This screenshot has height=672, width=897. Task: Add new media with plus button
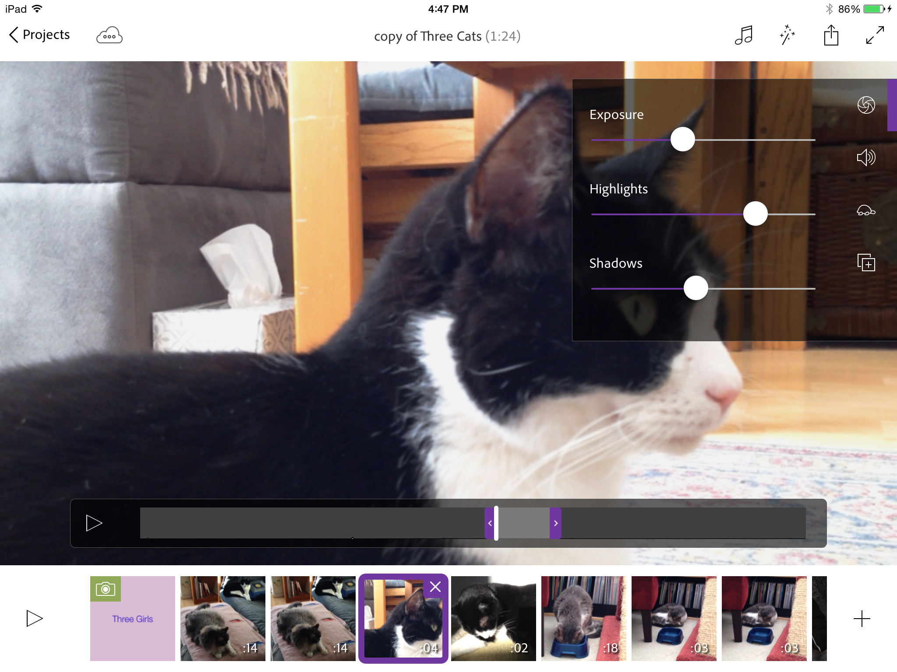click(862, 619)
